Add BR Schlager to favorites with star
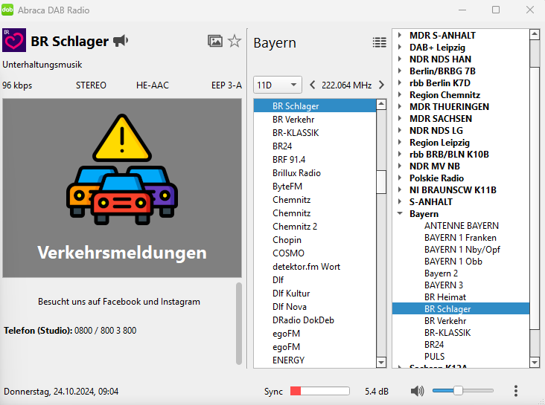The height and width of the screenshot is (405, 545). 235,42
